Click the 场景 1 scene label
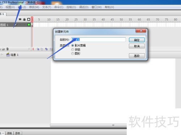 coord(14,55)
